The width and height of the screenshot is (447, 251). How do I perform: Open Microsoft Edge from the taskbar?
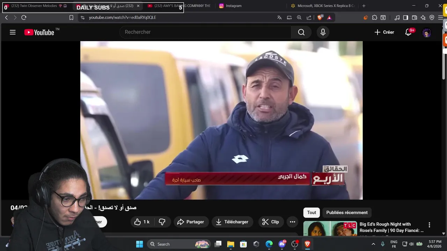click(269, 244)
